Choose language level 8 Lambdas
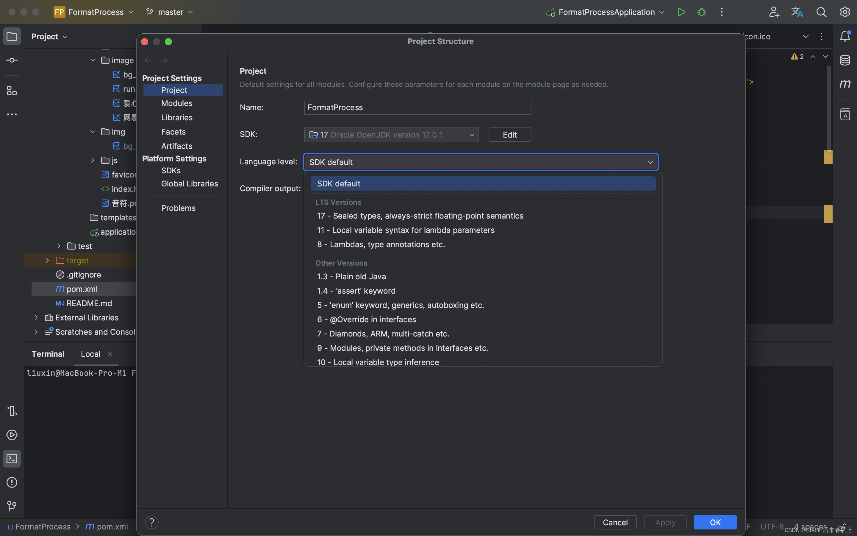This screenshot has width=857, height=536. 483,244
